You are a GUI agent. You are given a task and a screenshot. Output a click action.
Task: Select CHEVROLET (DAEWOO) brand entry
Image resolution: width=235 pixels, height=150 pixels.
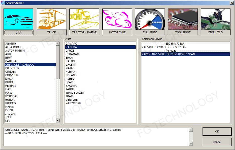tap(30, 65)
